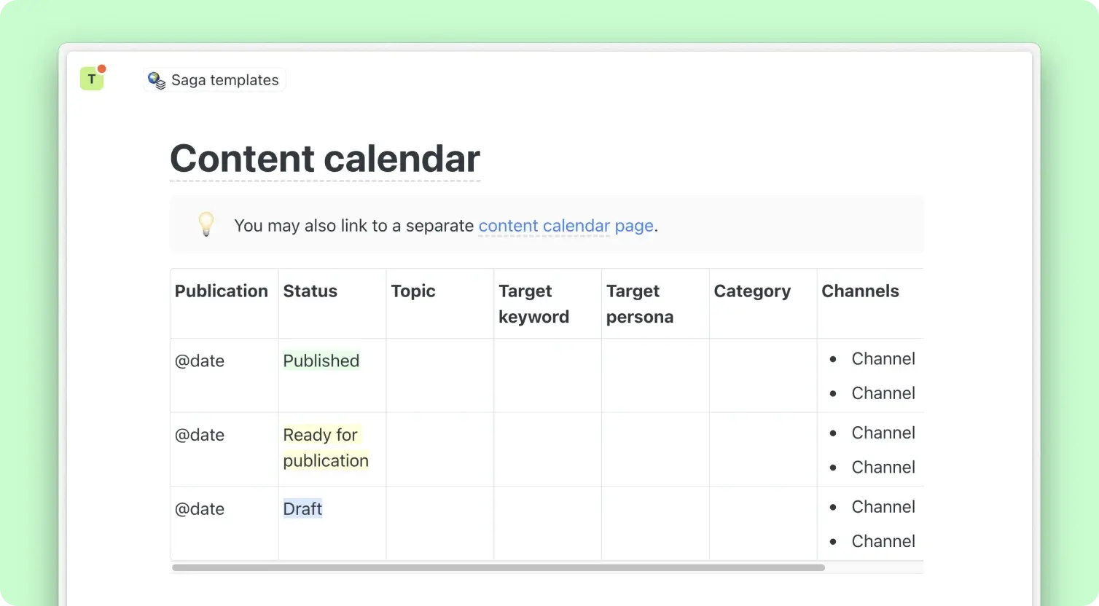Click the empty Topic cell in Draft row
The image size is (1099, 606).
439,523
